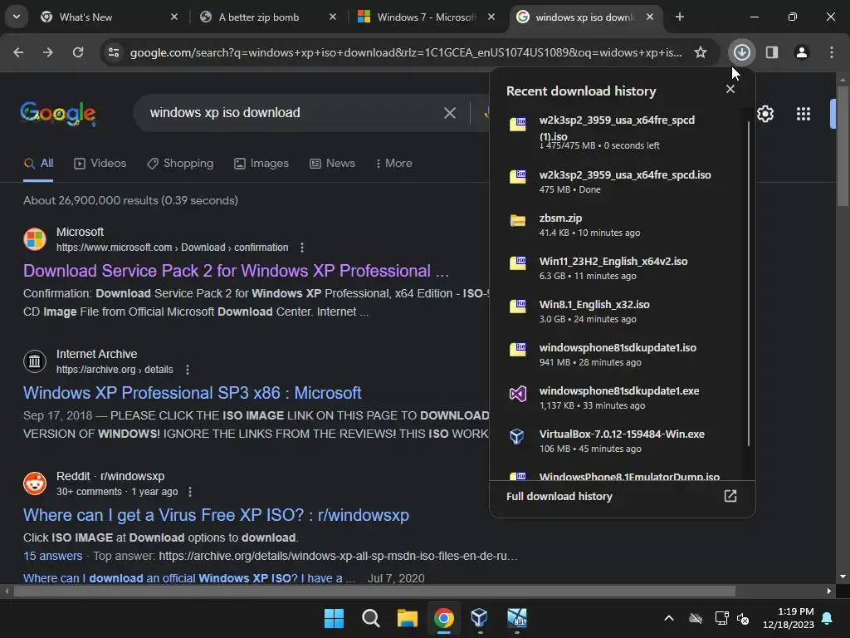Open VirtualBox from the taskbar
The image size is (850, 638).
[480, 618]
